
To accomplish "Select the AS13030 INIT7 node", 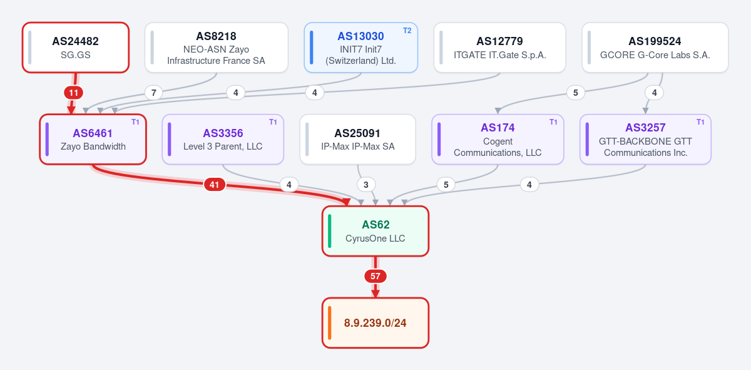I will tap(360, 48).
